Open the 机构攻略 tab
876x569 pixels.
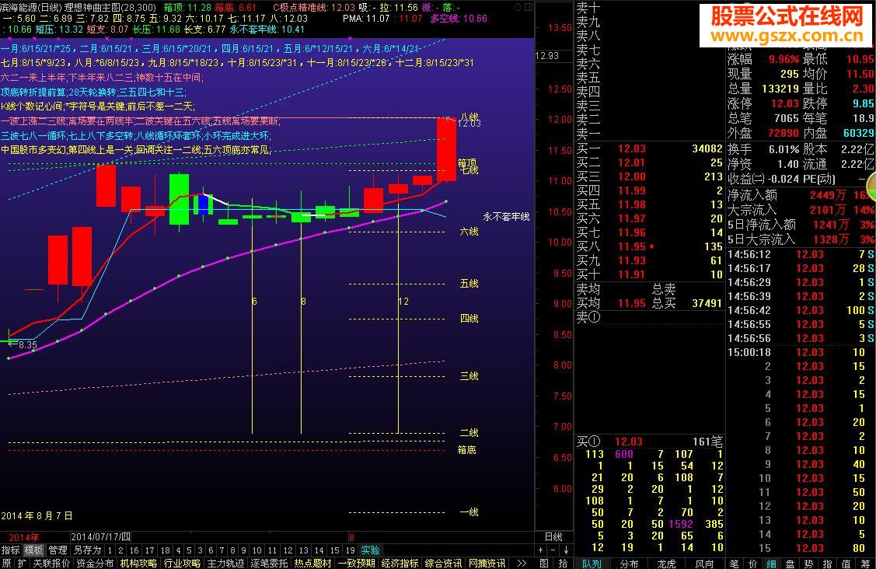point(138,564)
